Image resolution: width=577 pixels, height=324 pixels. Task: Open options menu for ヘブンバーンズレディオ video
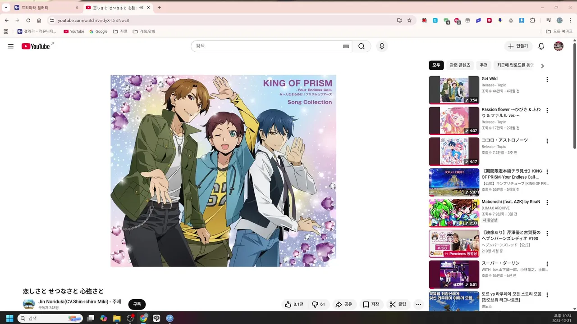(547, 234)
